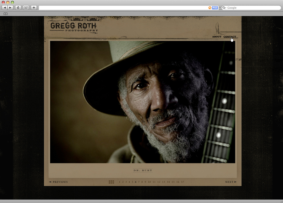Close the window with the red button
The image size is (283, 203).
tap(3, 2)
